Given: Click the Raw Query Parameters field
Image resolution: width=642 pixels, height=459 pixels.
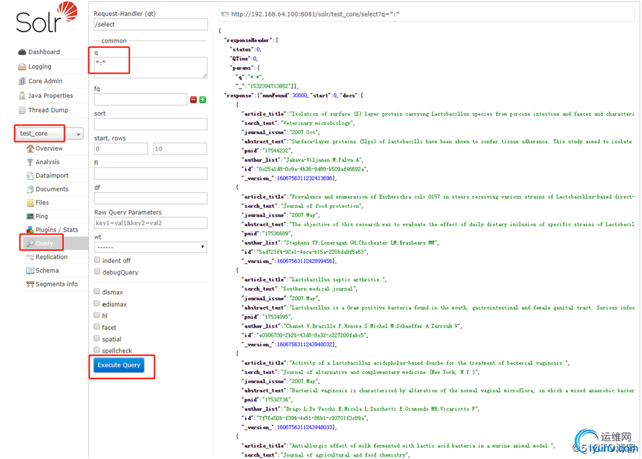Looking at the screenshot, I should (x=150, y=223).
